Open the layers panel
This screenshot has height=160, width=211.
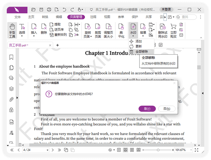[x=11, y=89]
